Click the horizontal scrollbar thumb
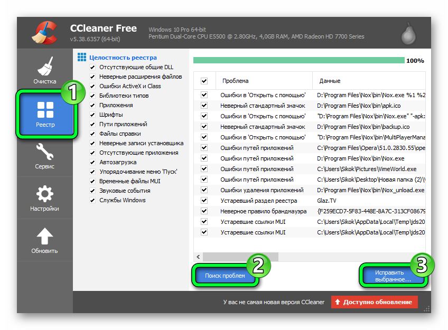 pyautogui.click(x=240, y=257)
